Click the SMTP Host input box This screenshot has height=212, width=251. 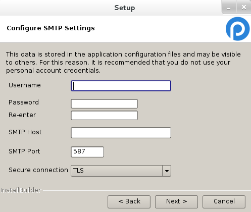coord(121,133)
